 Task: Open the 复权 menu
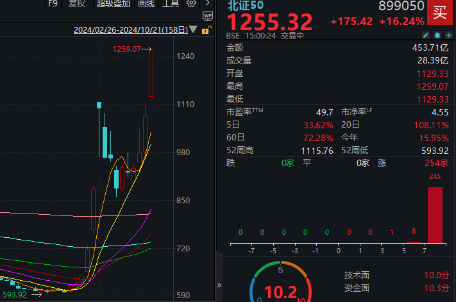coord(77,3)
